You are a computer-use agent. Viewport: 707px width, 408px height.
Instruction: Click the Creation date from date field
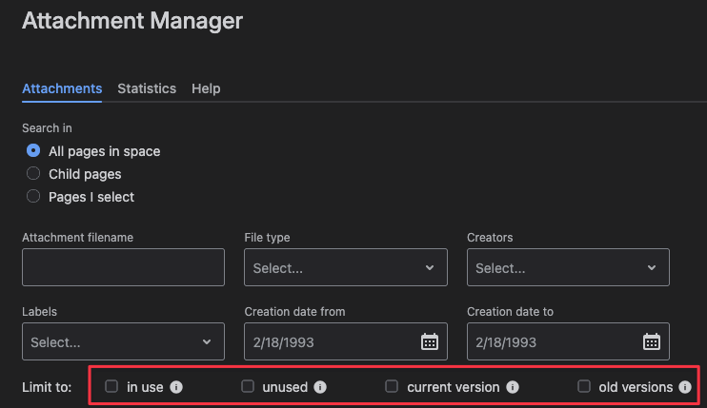[x=346, y=341]
